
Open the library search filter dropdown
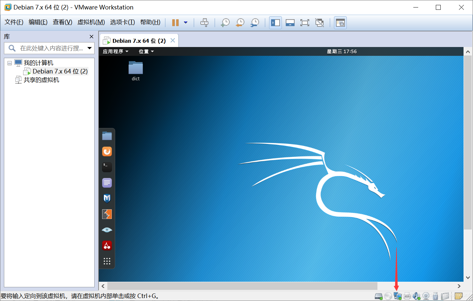click(x=90, y=48)
